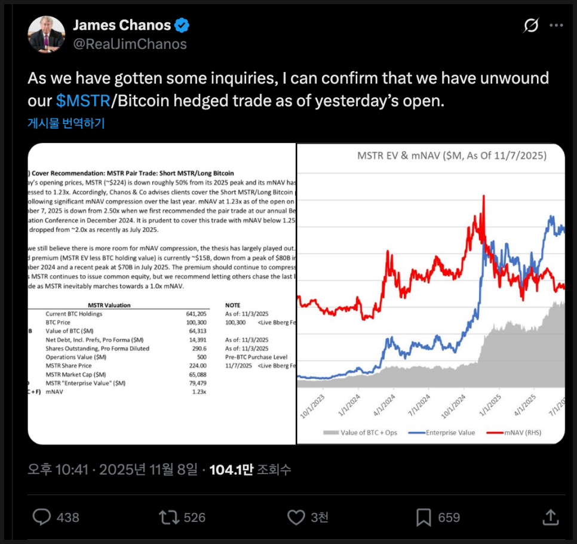Click the blue verified badge

pos(182,26)
